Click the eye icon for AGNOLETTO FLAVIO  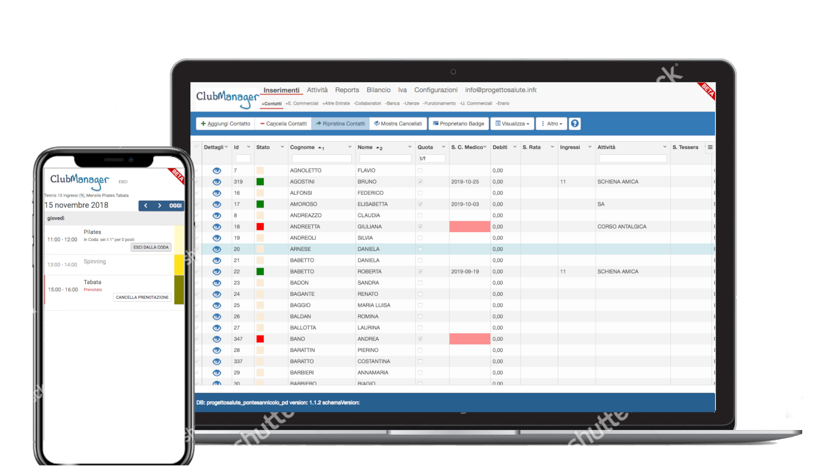[x=216, y=171]
